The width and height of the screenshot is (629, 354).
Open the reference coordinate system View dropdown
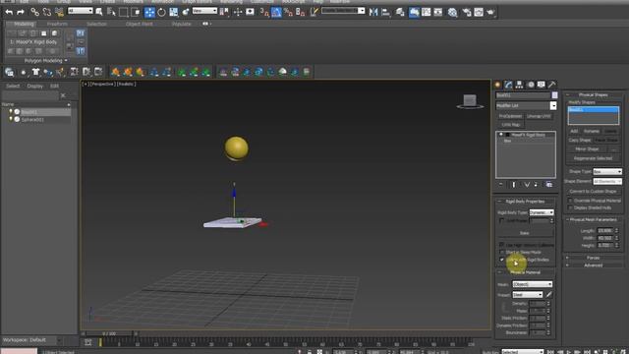pyautogui.click(x=204, y=11)
